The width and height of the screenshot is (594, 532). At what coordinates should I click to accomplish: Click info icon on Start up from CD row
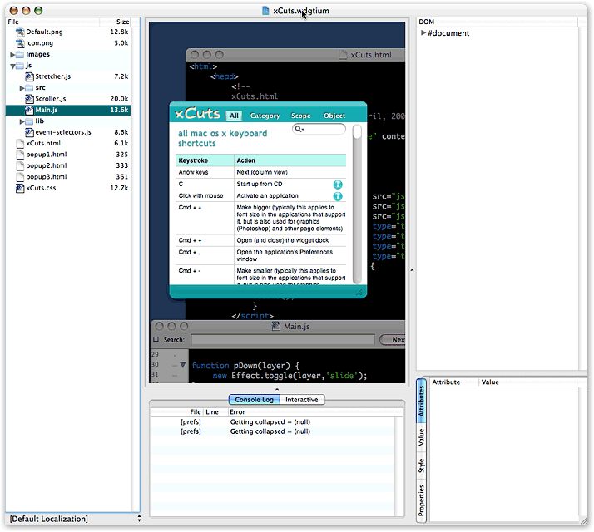338,185
